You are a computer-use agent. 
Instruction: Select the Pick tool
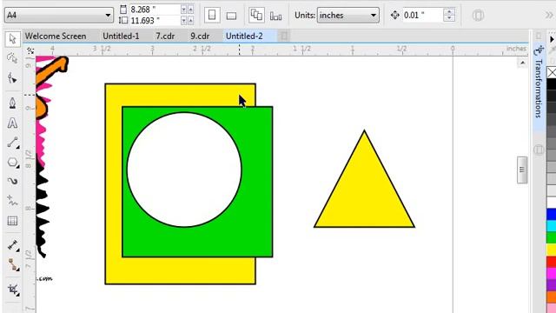[x=13, y=39]
